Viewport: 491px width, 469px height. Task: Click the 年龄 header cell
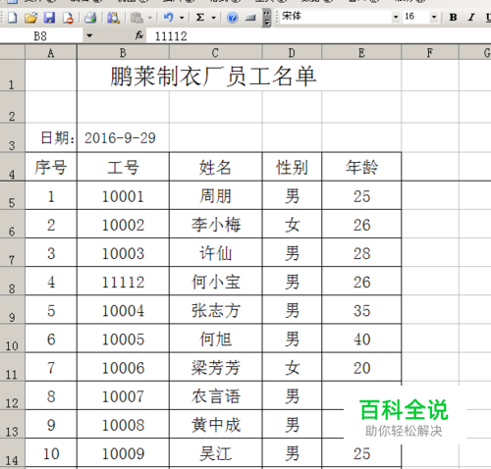[361, 167]
